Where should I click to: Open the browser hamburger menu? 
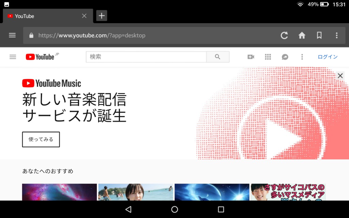[x=12, y=35]
